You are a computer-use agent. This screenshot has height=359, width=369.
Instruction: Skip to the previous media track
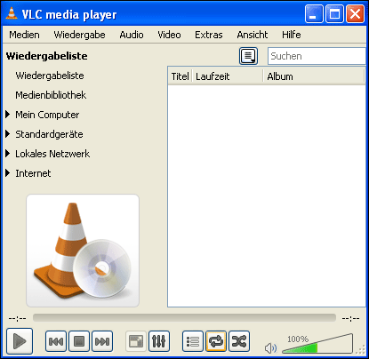(56, 341)
